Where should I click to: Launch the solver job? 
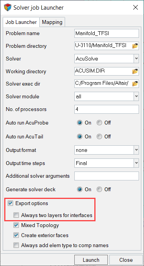(91, 260)
